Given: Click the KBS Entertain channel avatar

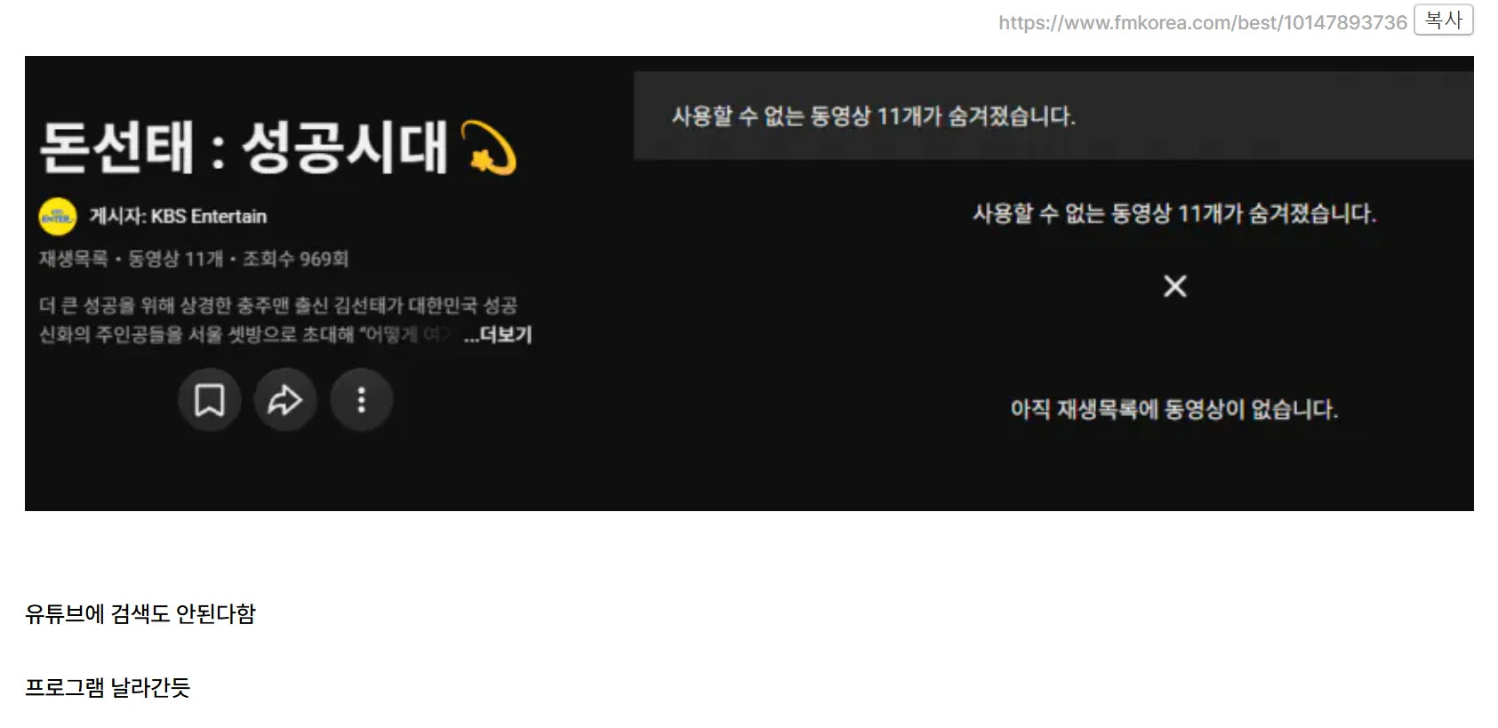Looking at the screenshot, I should pos(58,216).
